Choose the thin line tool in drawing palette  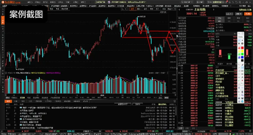pos(239,68)
